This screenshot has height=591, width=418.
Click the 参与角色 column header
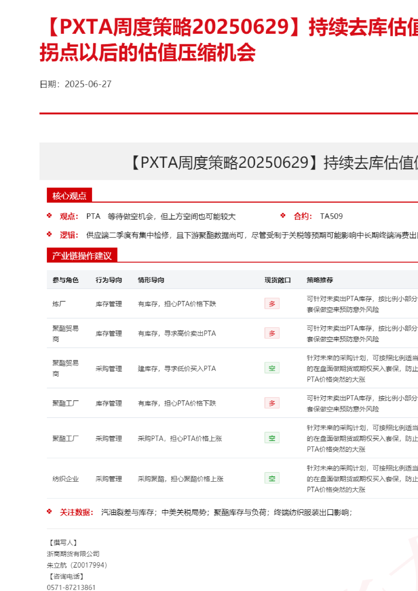tap(65, 280)
